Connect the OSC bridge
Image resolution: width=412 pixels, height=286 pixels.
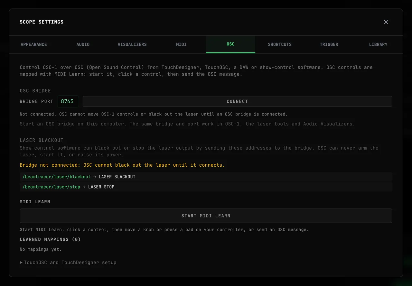pos(237,101)
